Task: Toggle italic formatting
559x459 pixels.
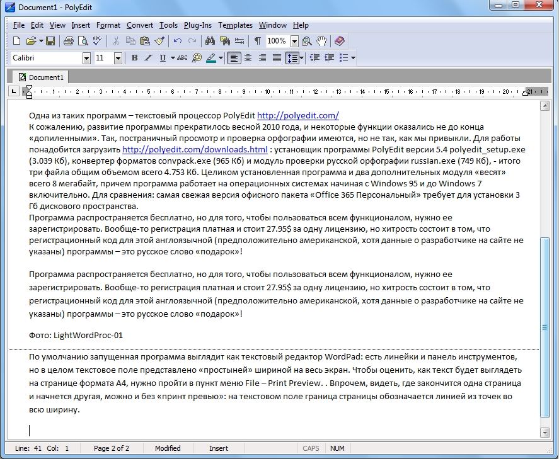Action: [148, 58]
